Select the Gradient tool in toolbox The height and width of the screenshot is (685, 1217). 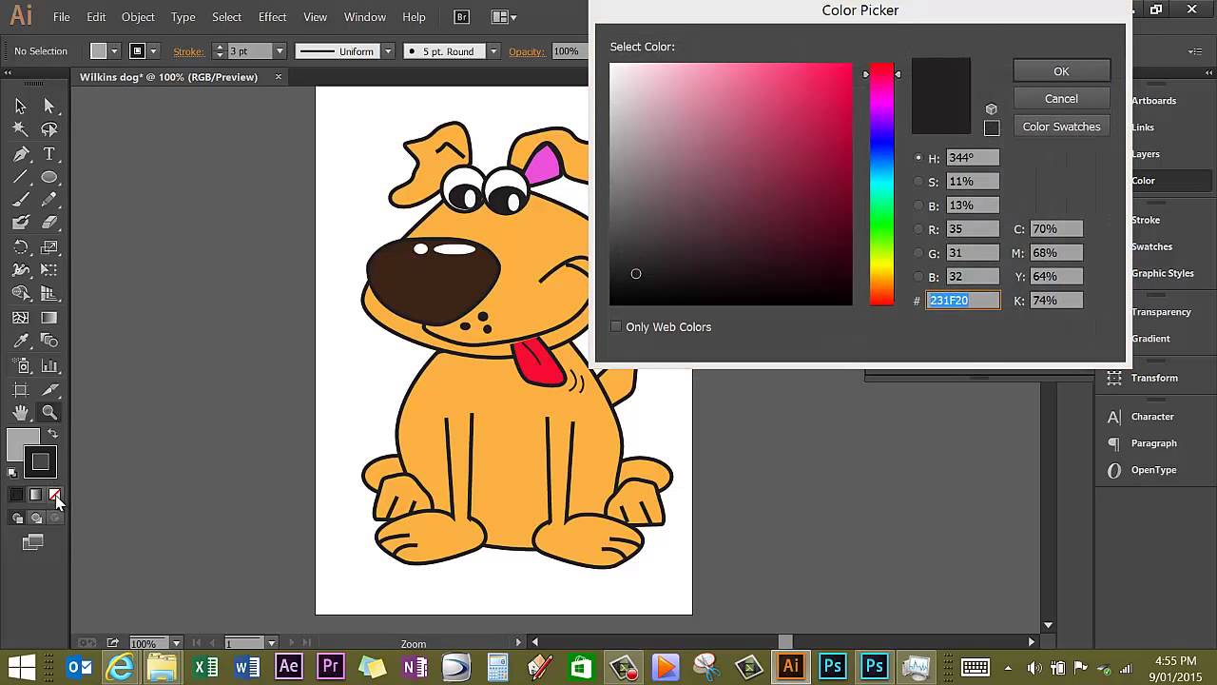tap(49, 318)
